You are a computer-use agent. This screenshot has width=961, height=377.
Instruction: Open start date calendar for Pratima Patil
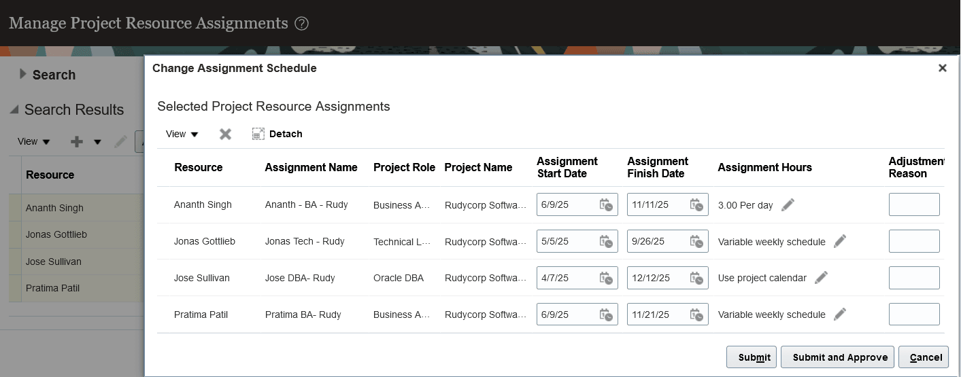point(606,315)
